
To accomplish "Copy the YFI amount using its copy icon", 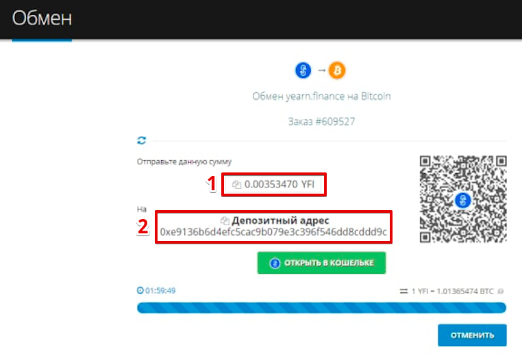I will click(236, 185).
